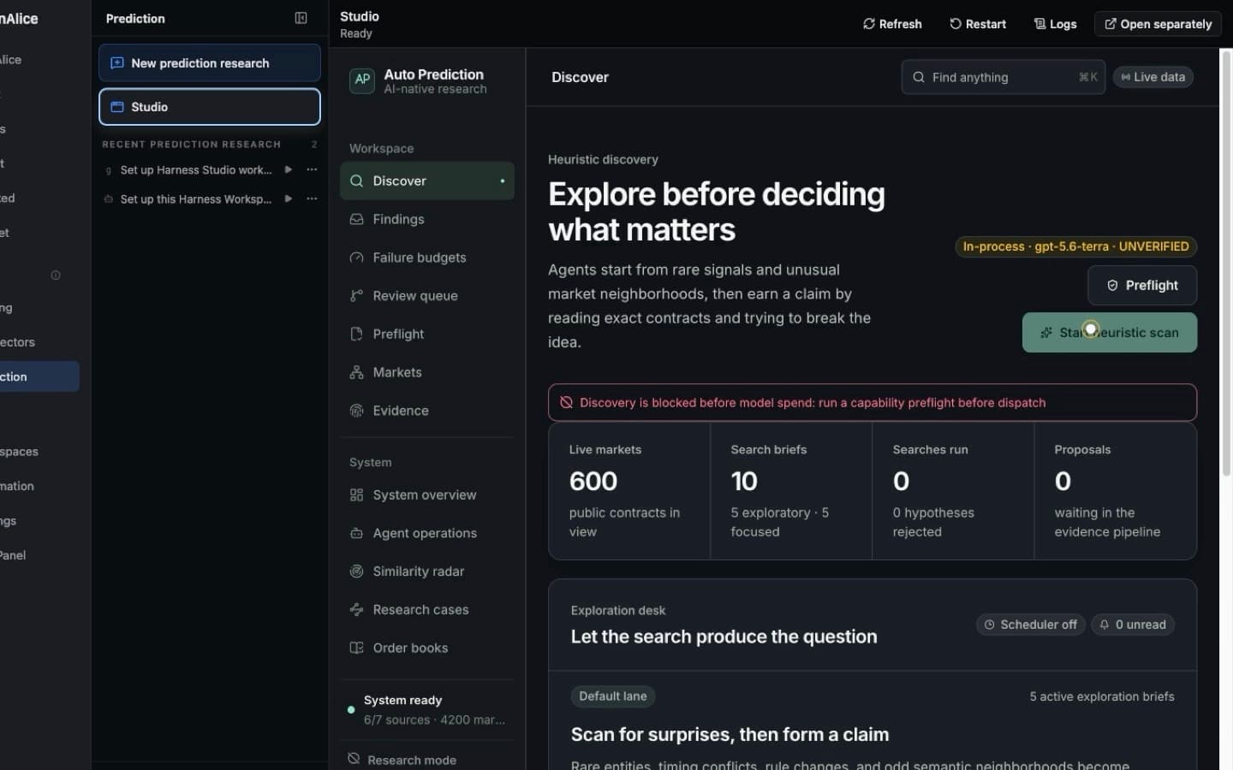Click the Review queue branch icon

[356, 296]
